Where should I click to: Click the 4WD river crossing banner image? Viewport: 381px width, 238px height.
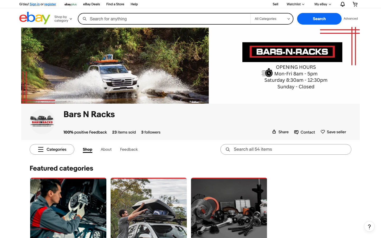coord(115,66)
